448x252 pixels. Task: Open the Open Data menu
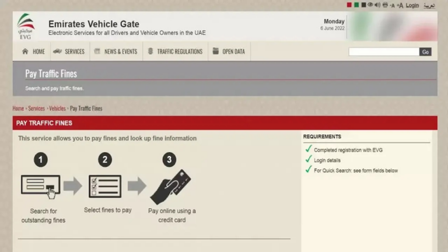229,51
